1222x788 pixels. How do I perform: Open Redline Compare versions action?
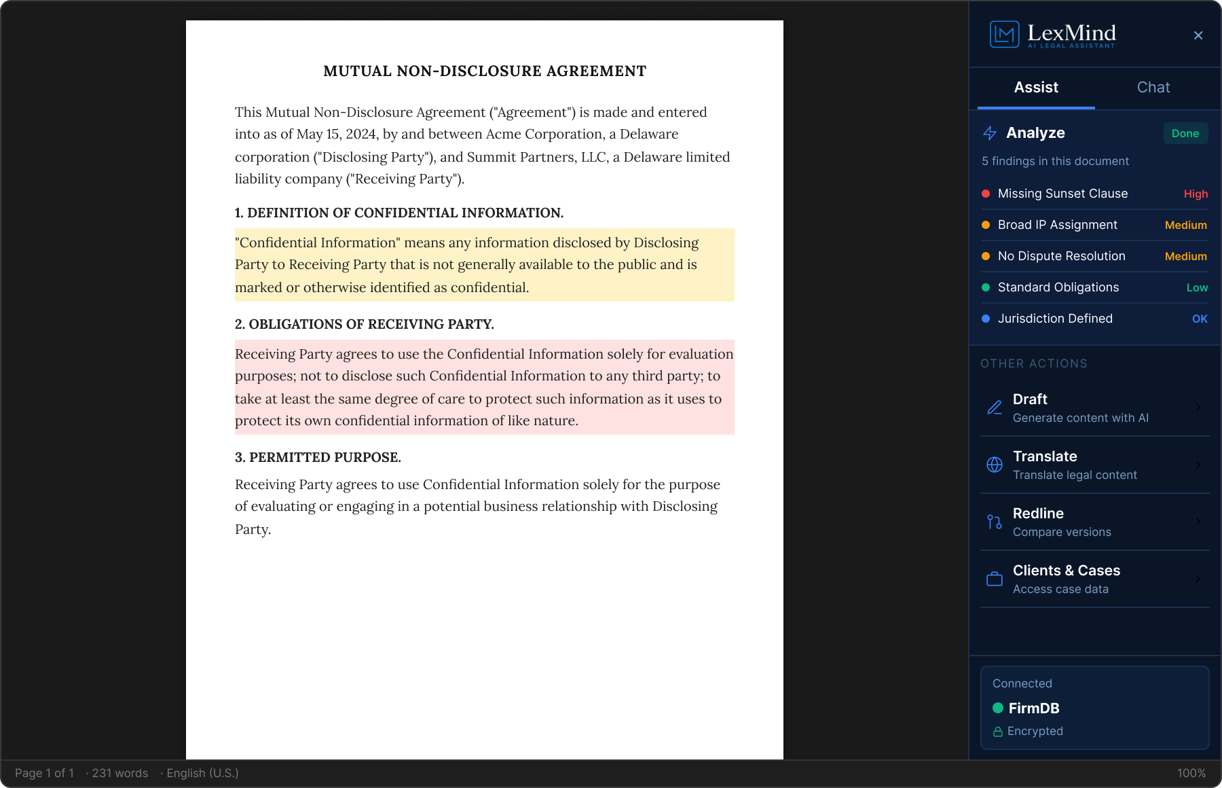click(1095, 522)
